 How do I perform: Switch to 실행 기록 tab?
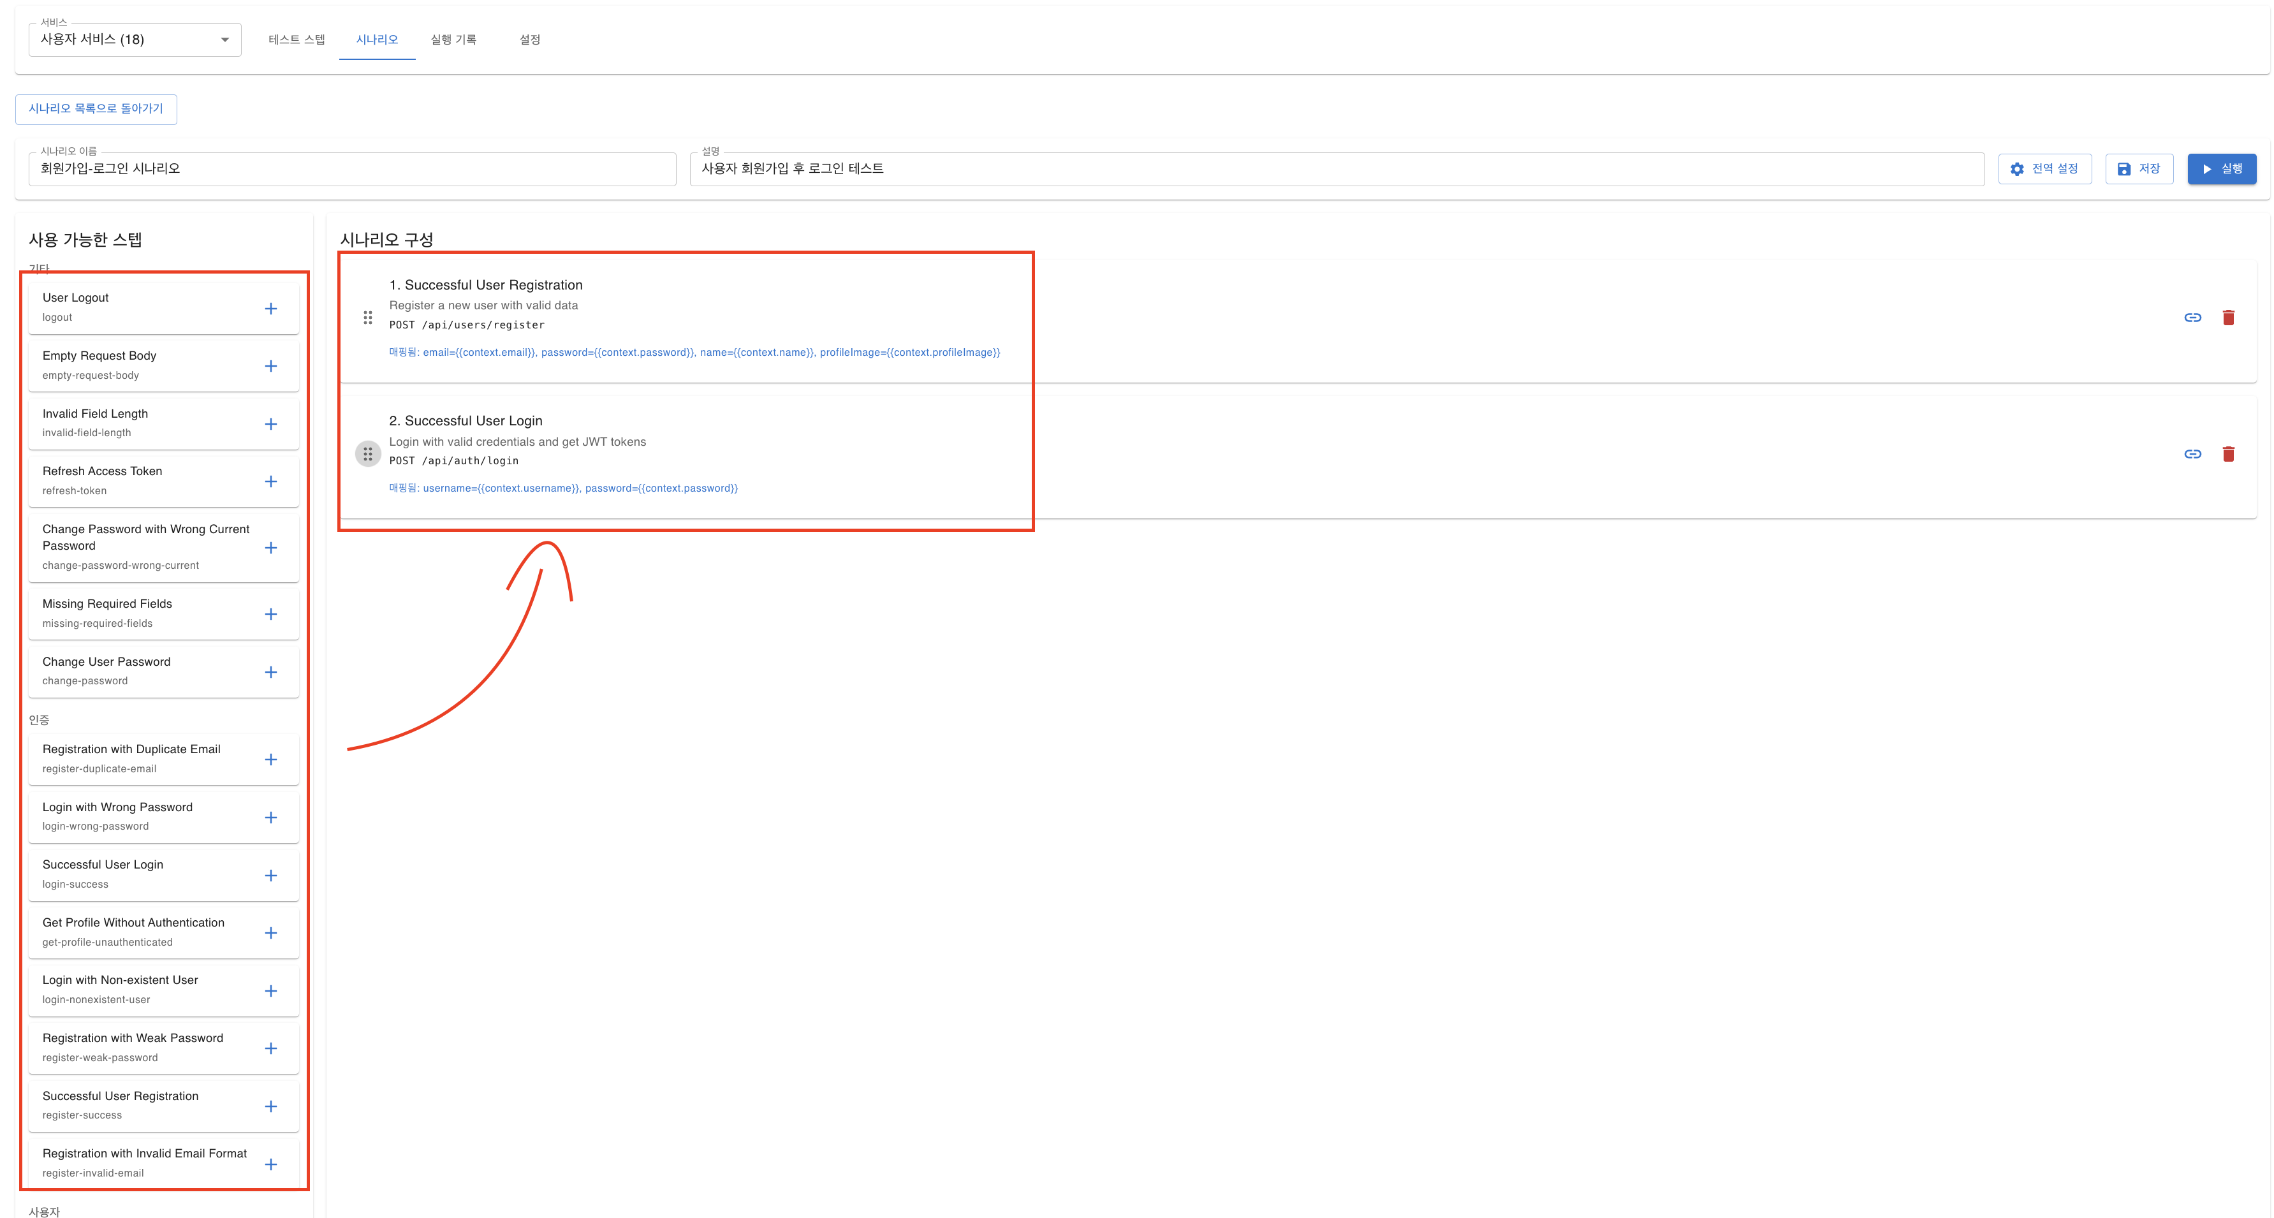(x=453, y=40)
